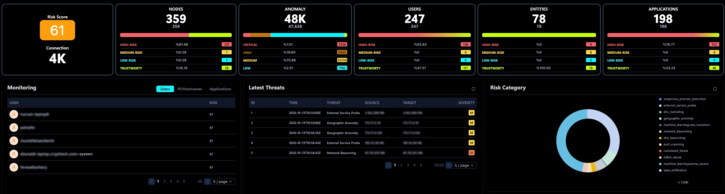Open Latest Threats '5 / page' dropdown

pos(464,165)
